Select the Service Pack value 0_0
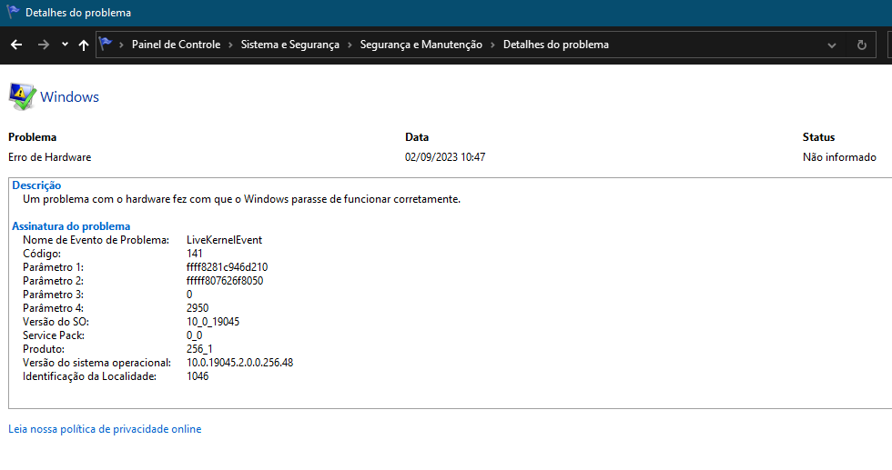Image resolution: width=892 pixels, height=470 pixels. click(x=194, y=335)
